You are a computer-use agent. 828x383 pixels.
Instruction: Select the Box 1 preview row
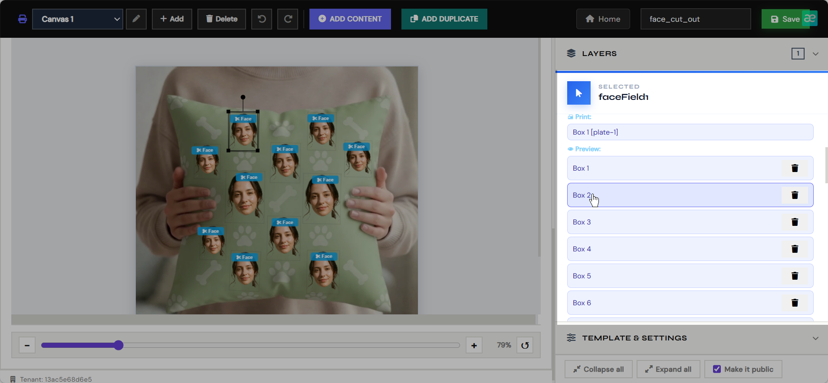point(690,168)
